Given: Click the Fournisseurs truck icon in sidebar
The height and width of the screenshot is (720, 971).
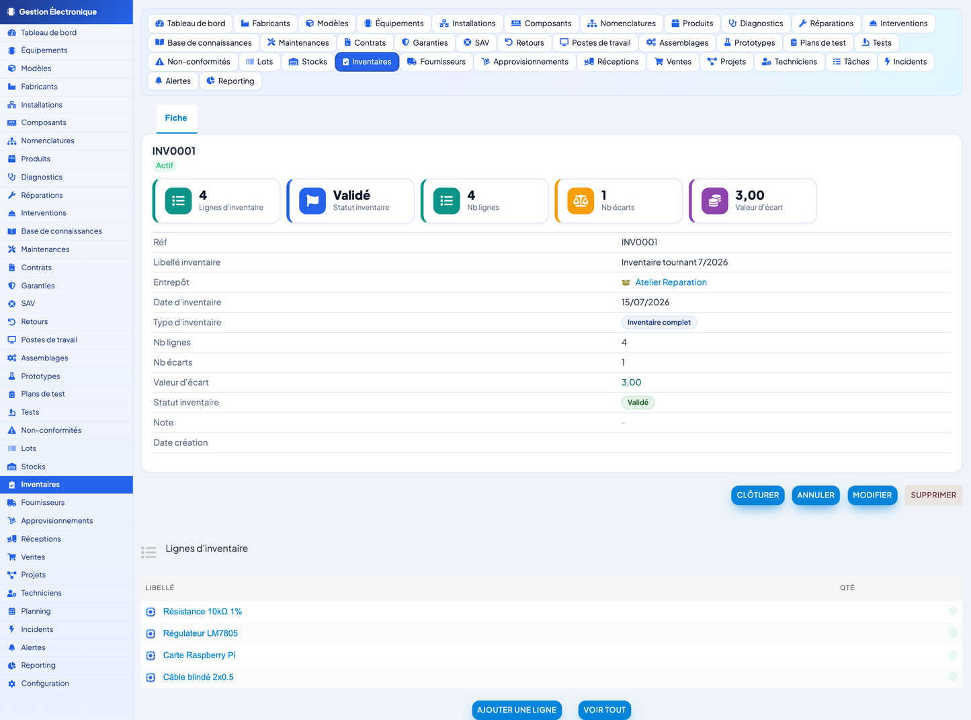Looking at the screenshot, I should [x=11, y=503].
